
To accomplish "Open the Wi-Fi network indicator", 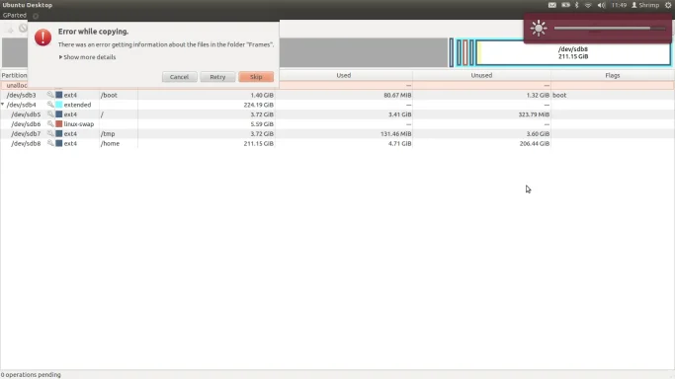I will [588, 5].
